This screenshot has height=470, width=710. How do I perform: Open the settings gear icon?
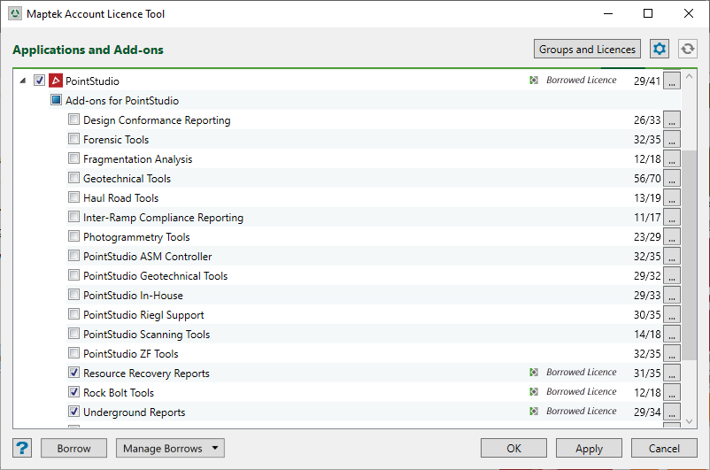click(660, 49)
